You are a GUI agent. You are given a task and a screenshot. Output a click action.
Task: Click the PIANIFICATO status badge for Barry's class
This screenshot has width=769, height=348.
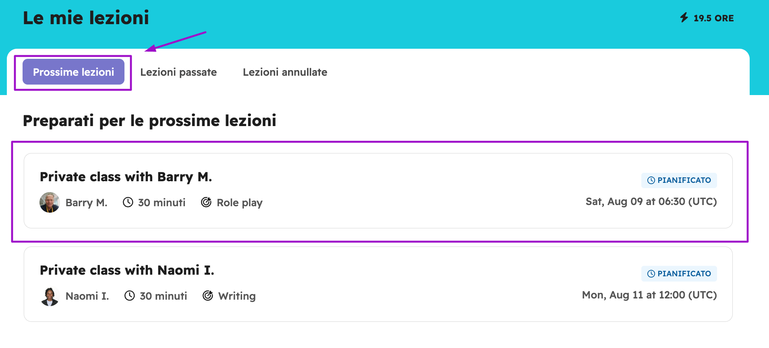[679, 180]
